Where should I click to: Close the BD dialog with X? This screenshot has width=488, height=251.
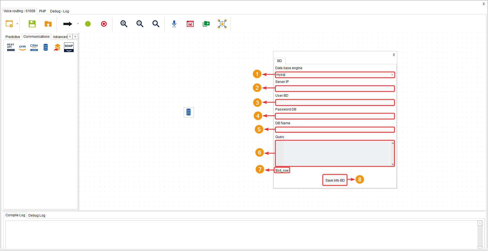(x=394, y=55)
